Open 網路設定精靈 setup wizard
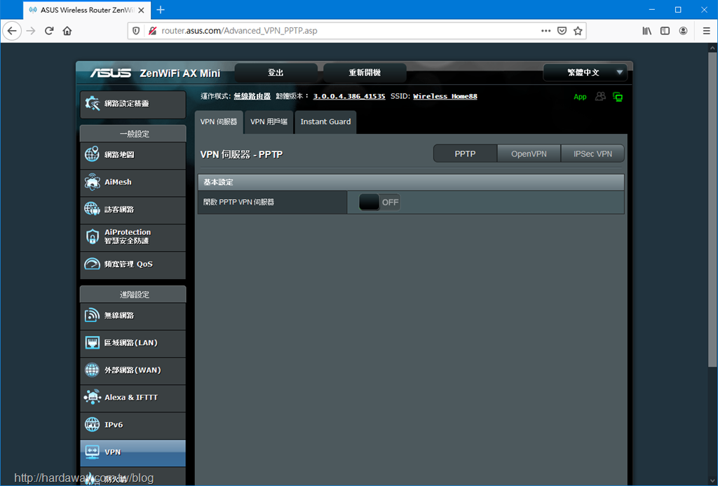 click(x=133, y=104)
